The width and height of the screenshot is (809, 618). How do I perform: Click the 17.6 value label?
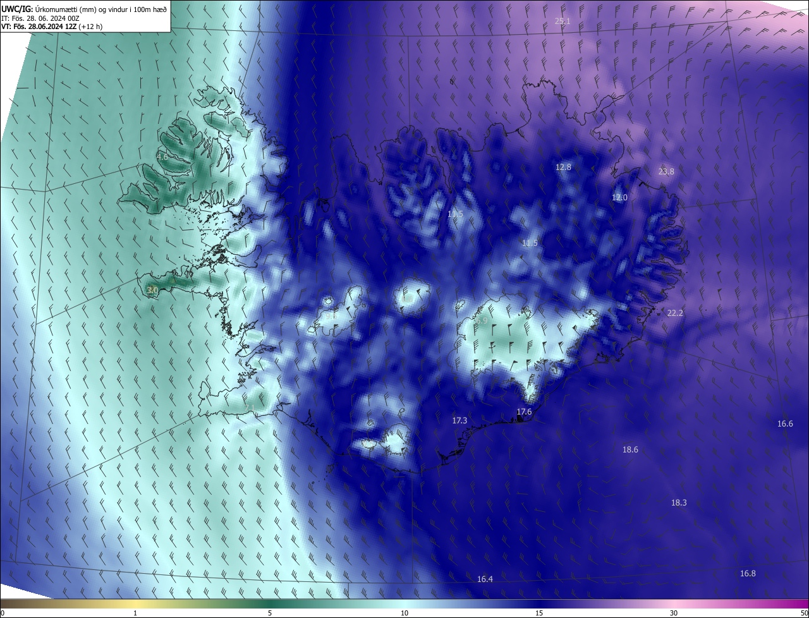pos(524,412)
